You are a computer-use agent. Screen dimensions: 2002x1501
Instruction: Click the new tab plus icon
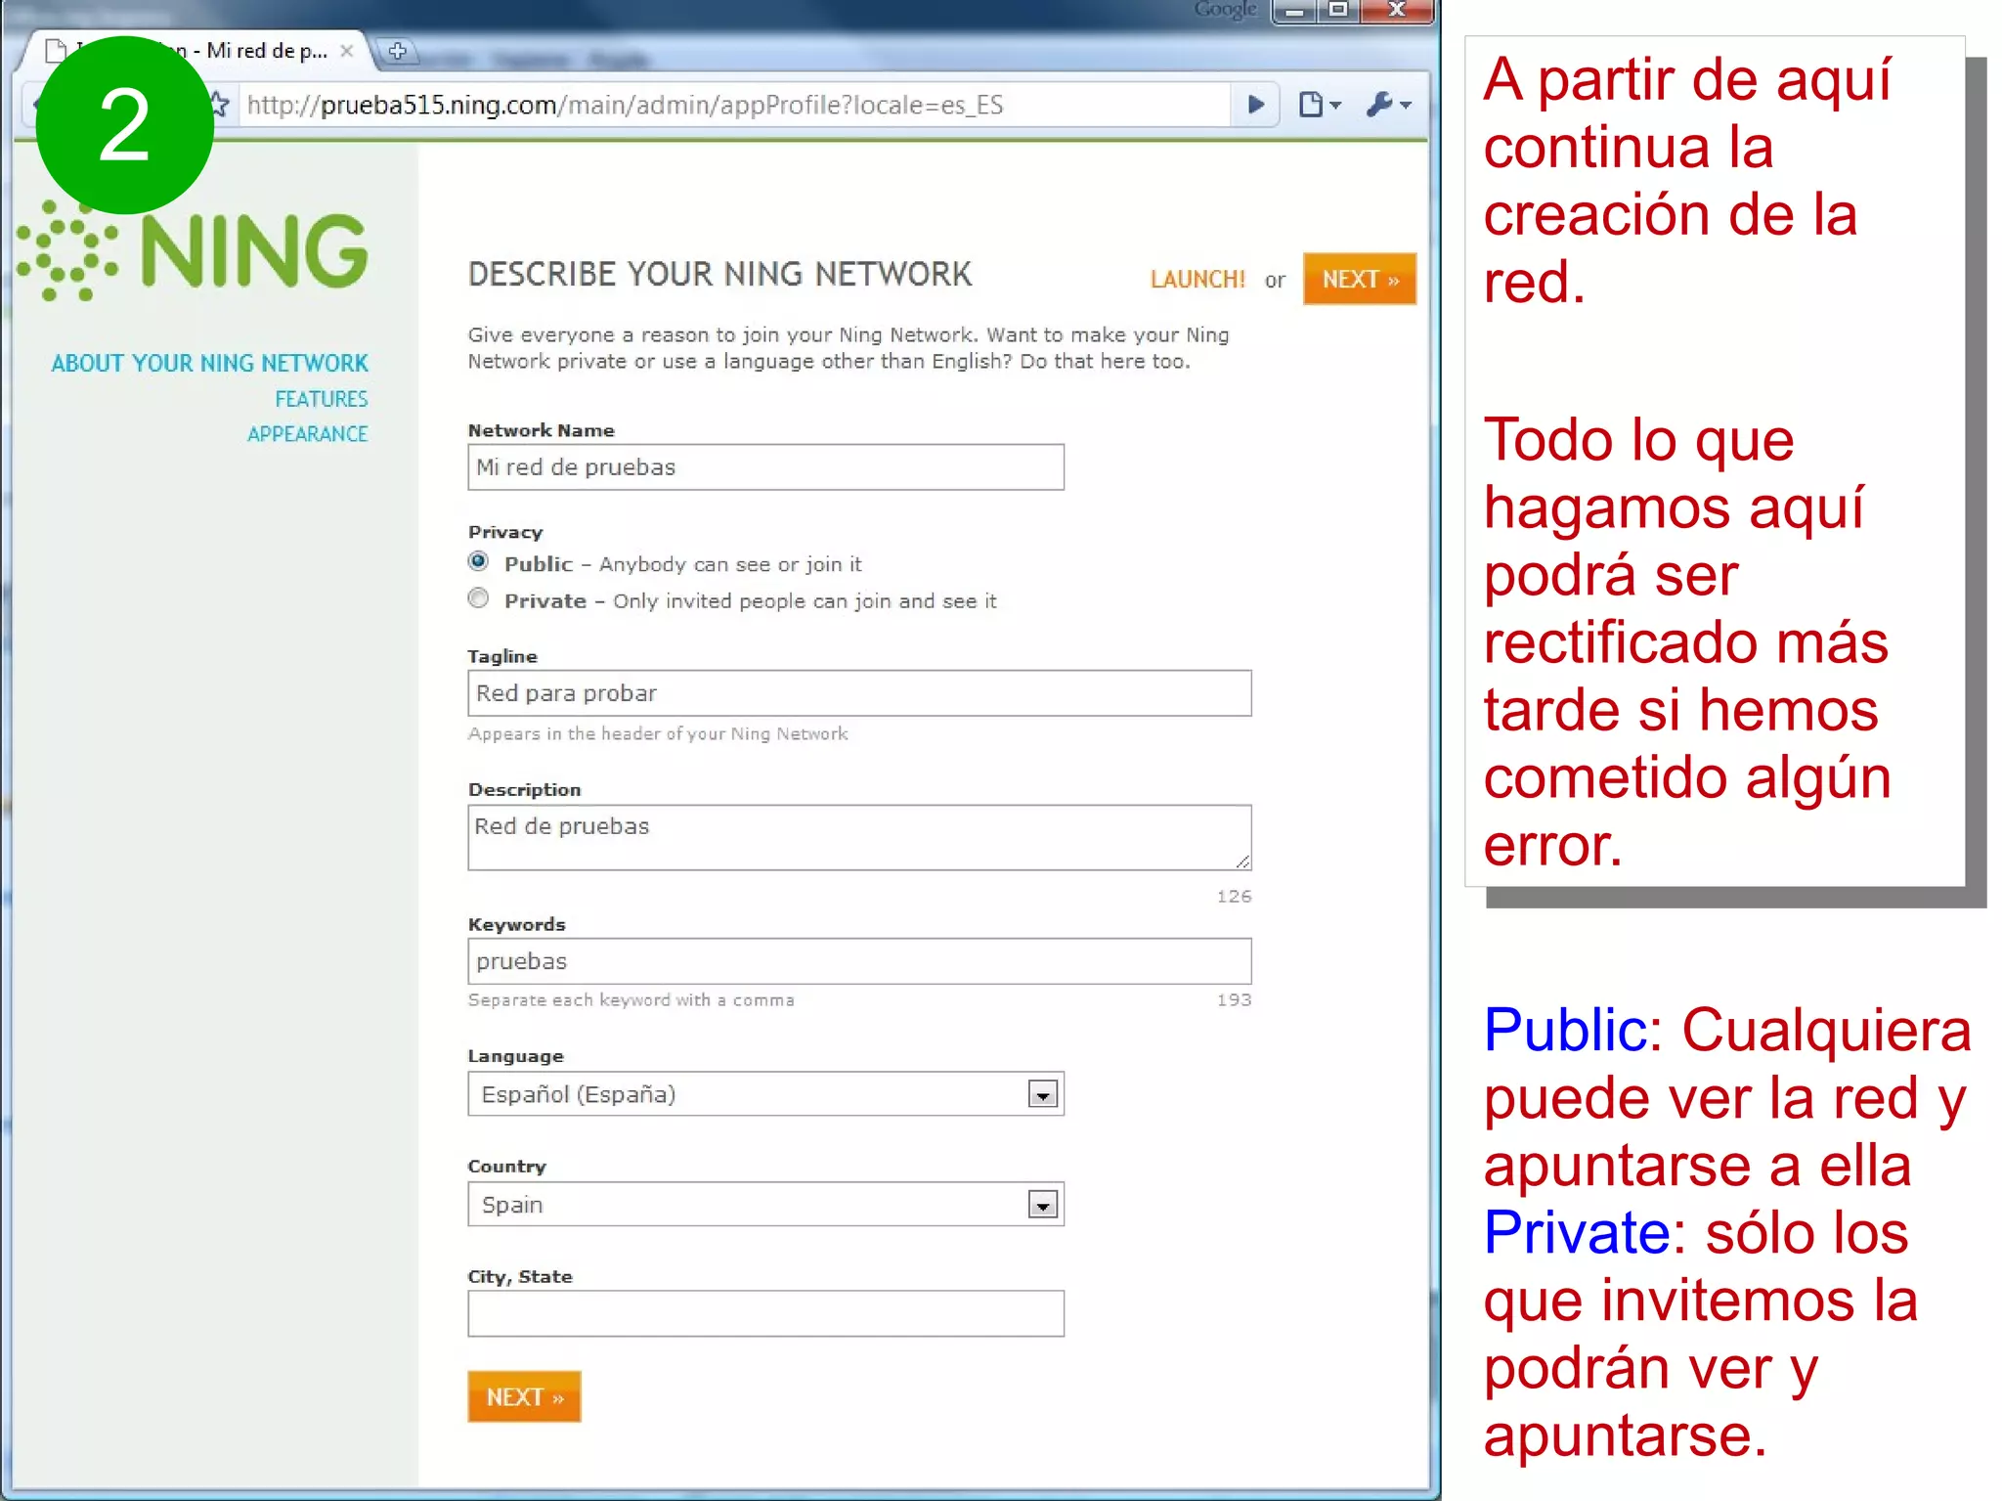pos(397,51)
